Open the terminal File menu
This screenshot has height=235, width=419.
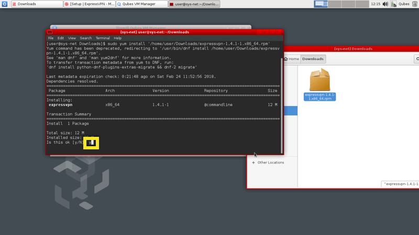coord(51,38)
